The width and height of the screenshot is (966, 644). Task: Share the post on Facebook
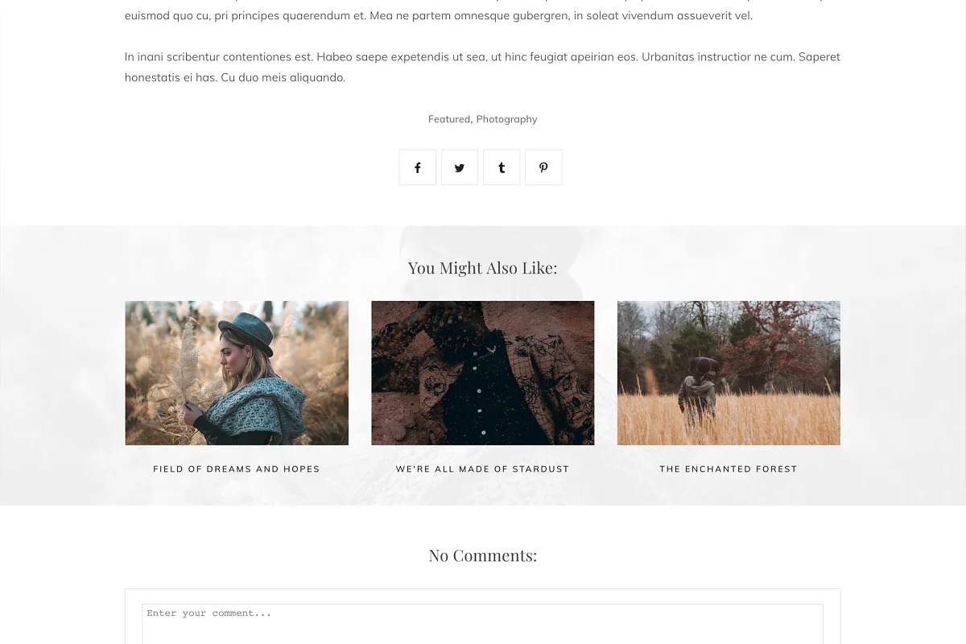[418, 167]
